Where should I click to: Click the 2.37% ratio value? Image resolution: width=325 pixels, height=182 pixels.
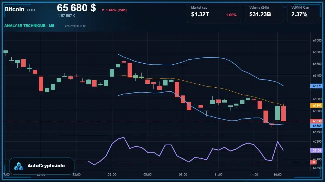point(299,15)
